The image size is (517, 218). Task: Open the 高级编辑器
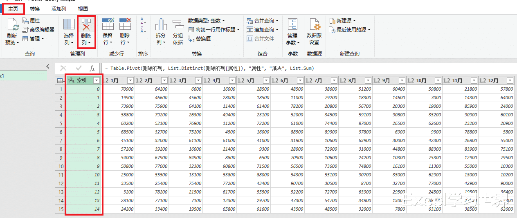click(38, 29)
